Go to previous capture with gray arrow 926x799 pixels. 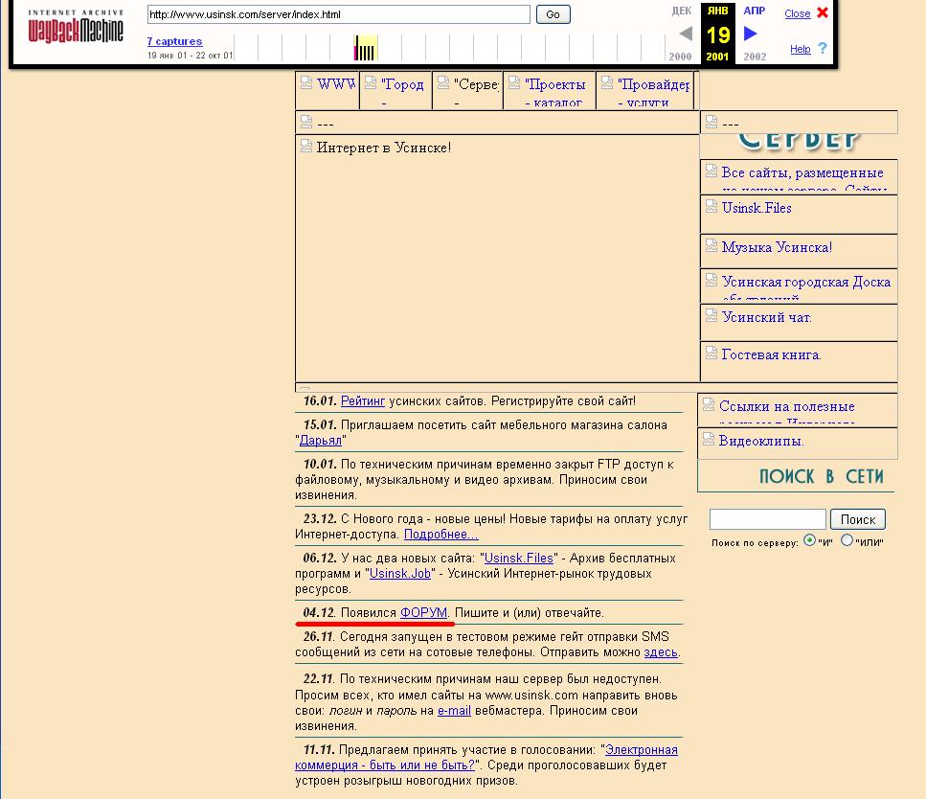tap(685, 34)
